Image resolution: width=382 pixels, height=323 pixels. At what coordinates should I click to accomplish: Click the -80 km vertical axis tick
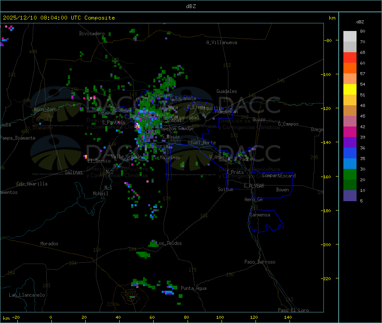tap(328, 40)
